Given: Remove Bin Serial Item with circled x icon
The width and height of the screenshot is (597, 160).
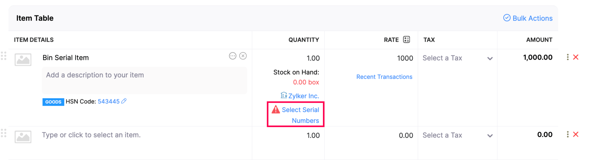Looking at the screenshot, I should [x=243, y=56].
